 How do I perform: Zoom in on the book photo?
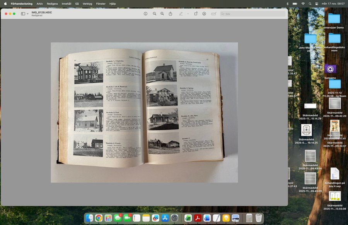click(x=162, y=14)
